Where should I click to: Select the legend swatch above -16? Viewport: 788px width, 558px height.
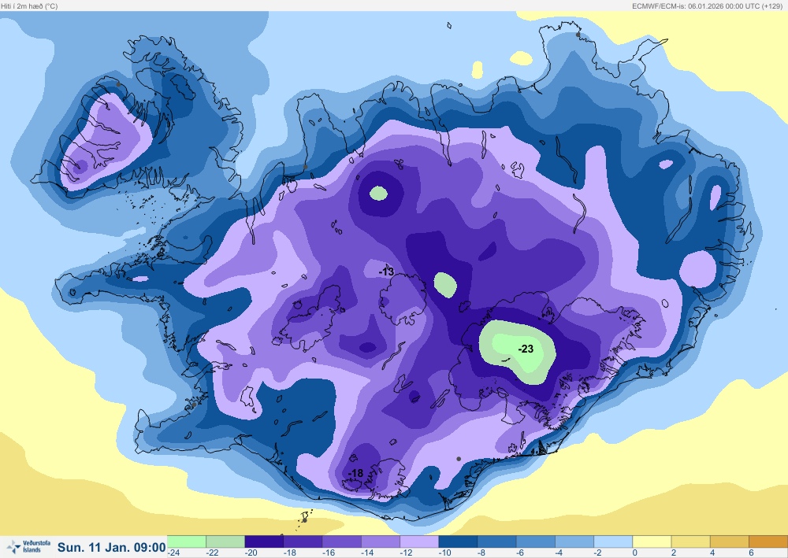point(341,541)
